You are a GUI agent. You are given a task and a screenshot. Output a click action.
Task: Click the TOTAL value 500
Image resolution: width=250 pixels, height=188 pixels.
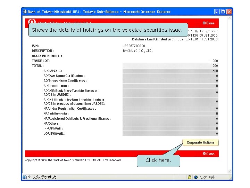click(215, 66)
